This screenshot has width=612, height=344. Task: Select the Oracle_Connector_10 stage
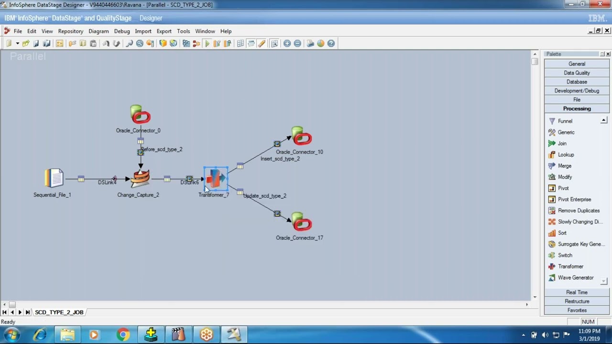coord(302,137)
